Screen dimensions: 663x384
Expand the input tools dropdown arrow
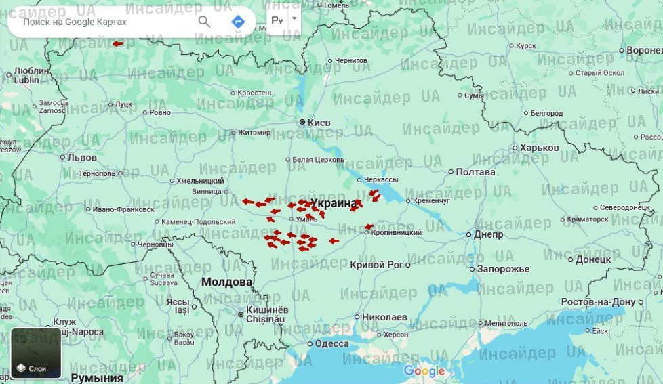tap(294, 20)
